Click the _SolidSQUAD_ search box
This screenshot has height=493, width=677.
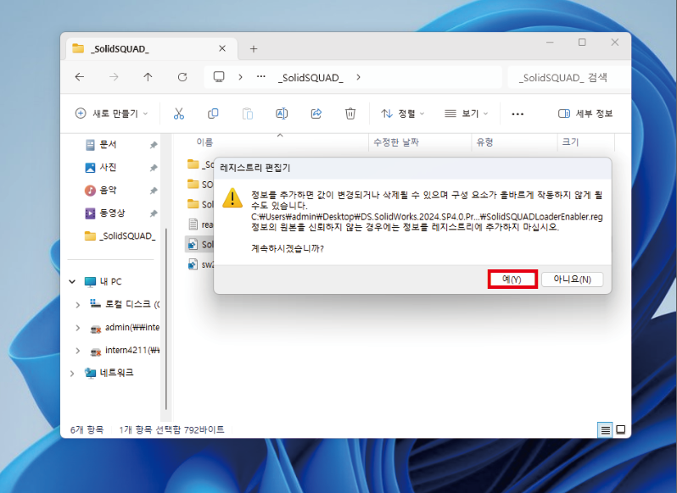coord(569,78)
